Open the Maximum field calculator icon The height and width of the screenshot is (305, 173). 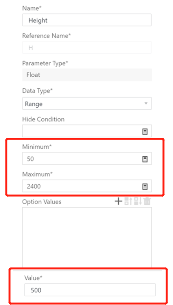pos(145,187)
